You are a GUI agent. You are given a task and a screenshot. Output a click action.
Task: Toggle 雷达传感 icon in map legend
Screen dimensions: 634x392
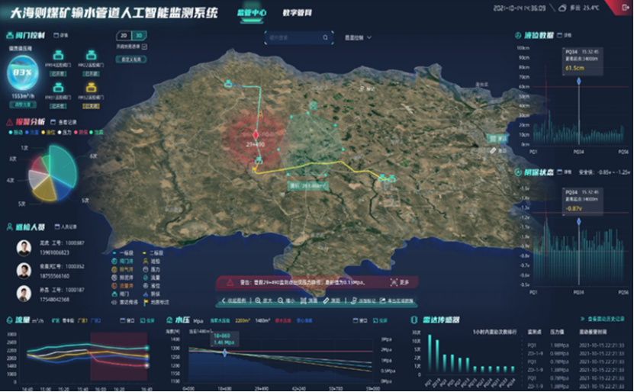click(x=114, y=302)
